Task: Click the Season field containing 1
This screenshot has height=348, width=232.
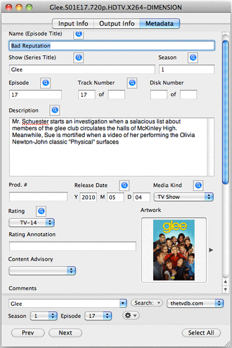Action: click(187, 70)
